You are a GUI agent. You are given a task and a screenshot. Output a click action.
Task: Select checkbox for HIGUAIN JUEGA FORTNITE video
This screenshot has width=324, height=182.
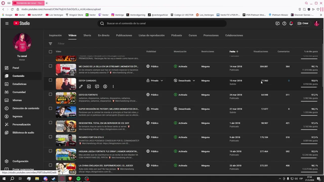(x=50, y=151)
